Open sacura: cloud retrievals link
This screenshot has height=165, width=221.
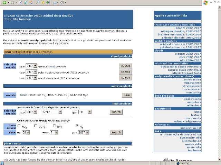point(184,70)
